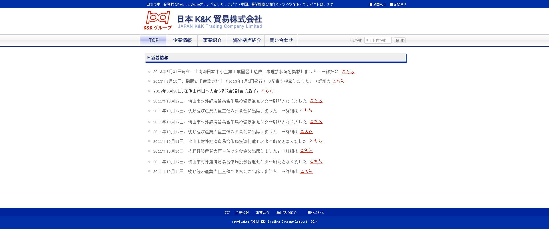The image size is (549, 229).
Task: Open こちら link for 2013年2月15日 news
Action: (339, 81)
